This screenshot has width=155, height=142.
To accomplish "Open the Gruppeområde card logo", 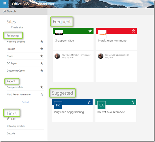I will [59, 34].
